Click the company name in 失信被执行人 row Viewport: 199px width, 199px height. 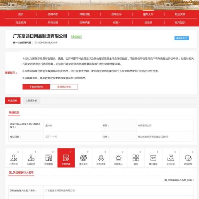(60, 190)
